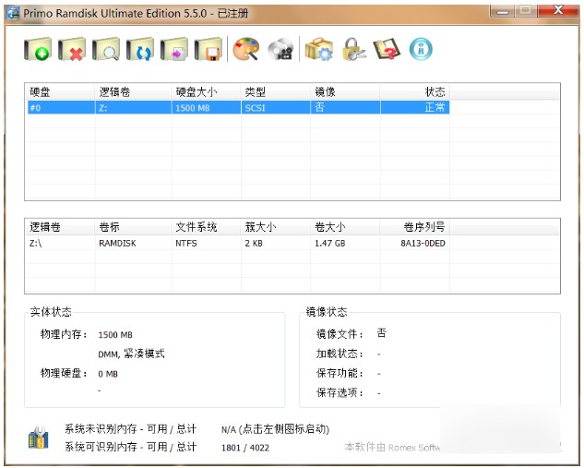Open the view disk properties magnifier icon
This screenshot has height=468, width=584.
click(106, 49)
